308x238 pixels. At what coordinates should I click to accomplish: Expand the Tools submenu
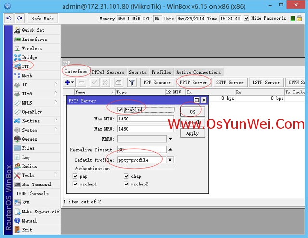[56, 175]
